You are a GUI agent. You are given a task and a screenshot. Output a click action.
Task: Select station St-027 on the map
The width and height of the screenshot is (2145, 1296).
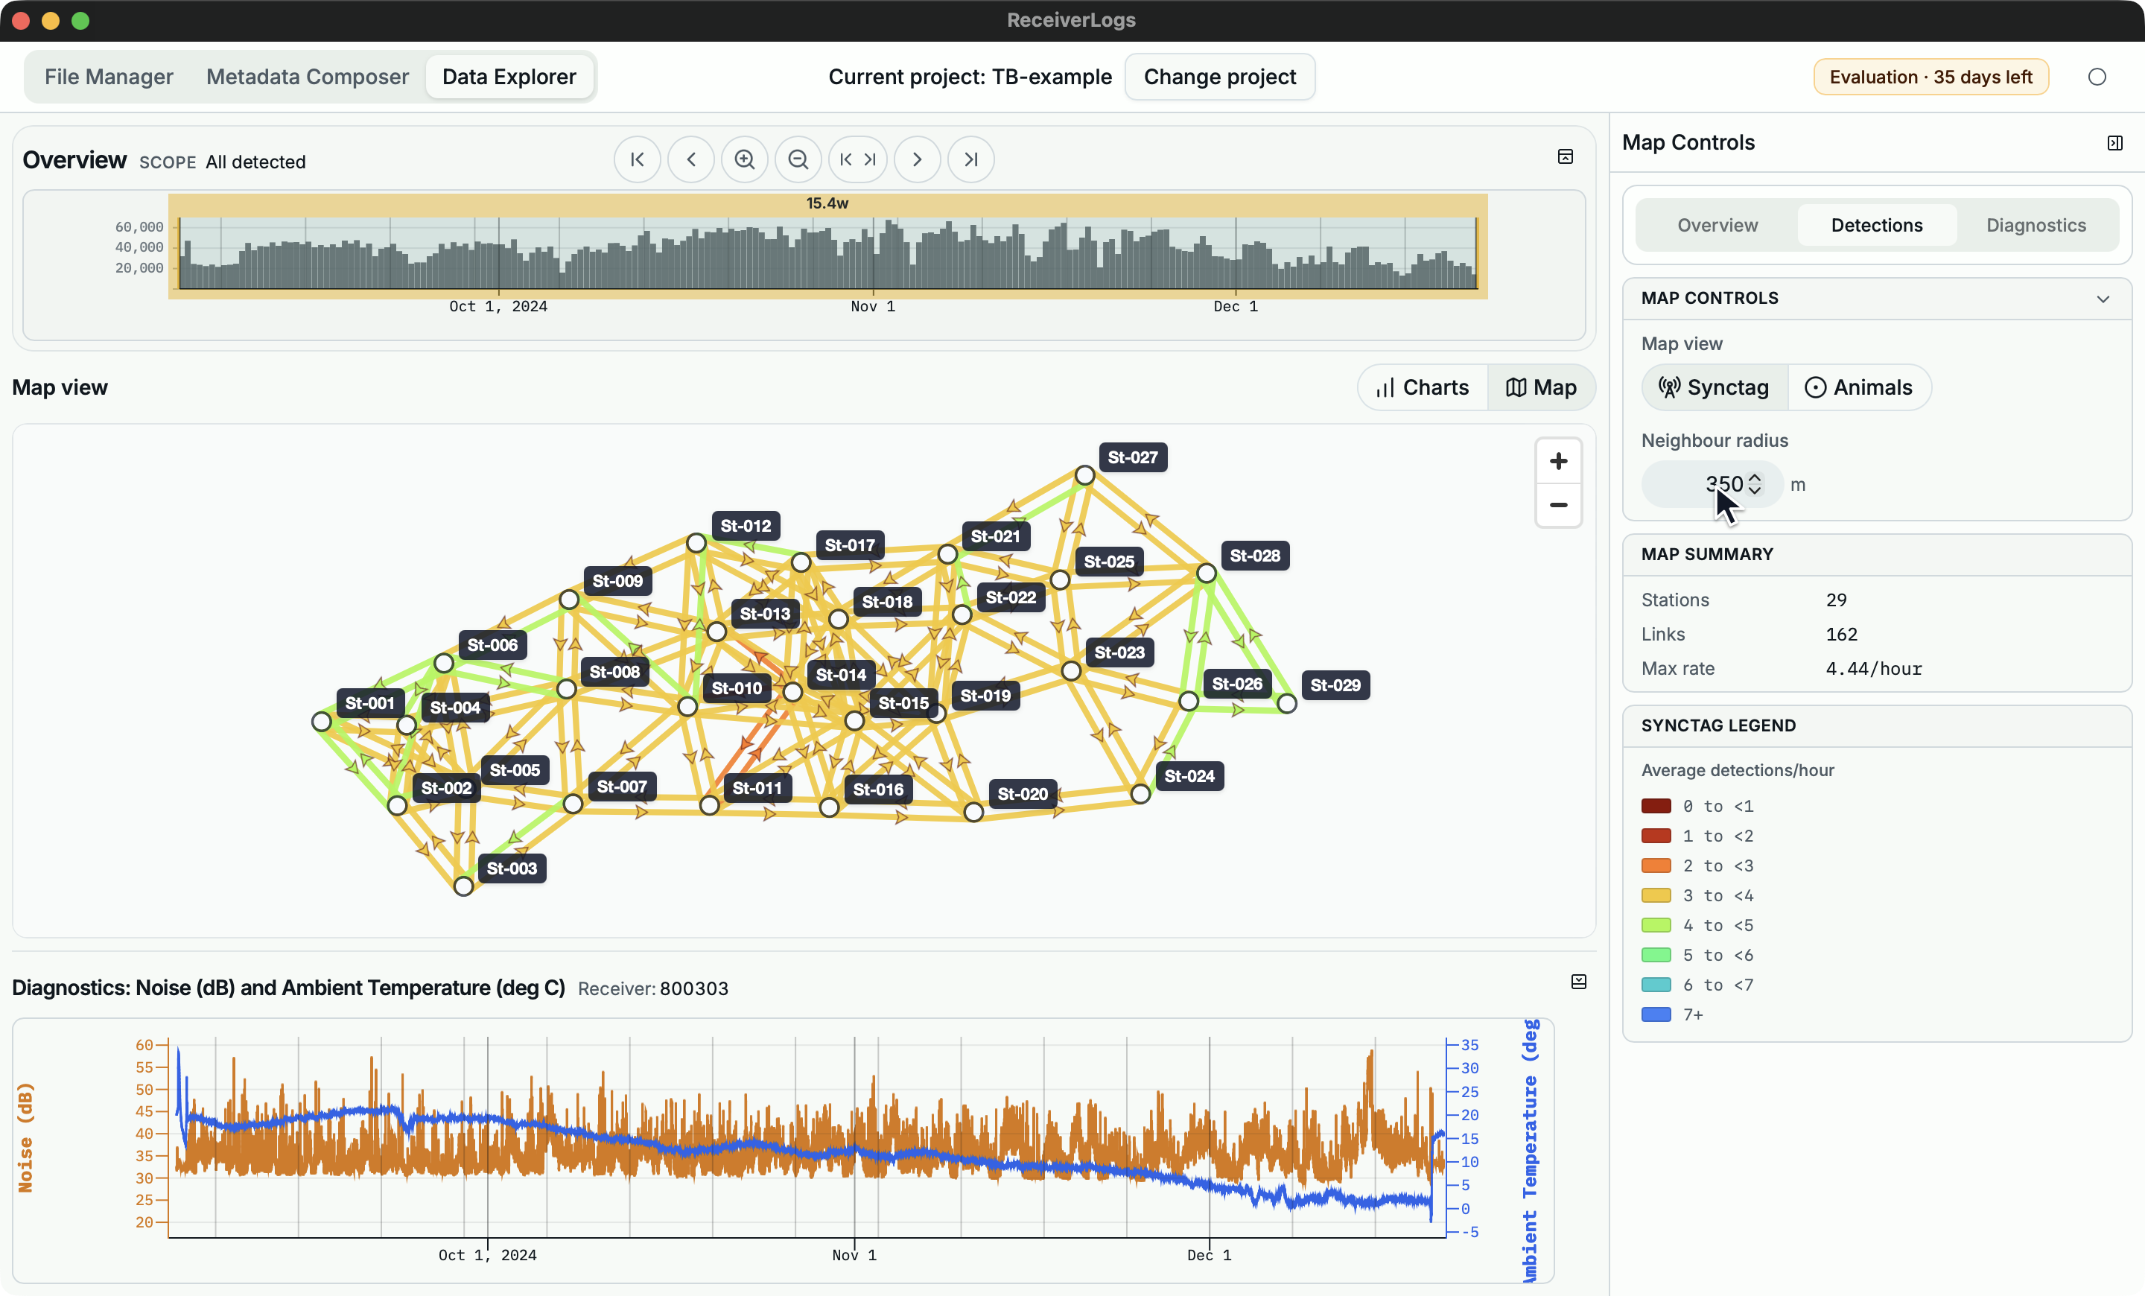click(1084, 475)
